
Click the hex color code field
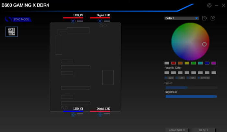click(x=205, y=78)
